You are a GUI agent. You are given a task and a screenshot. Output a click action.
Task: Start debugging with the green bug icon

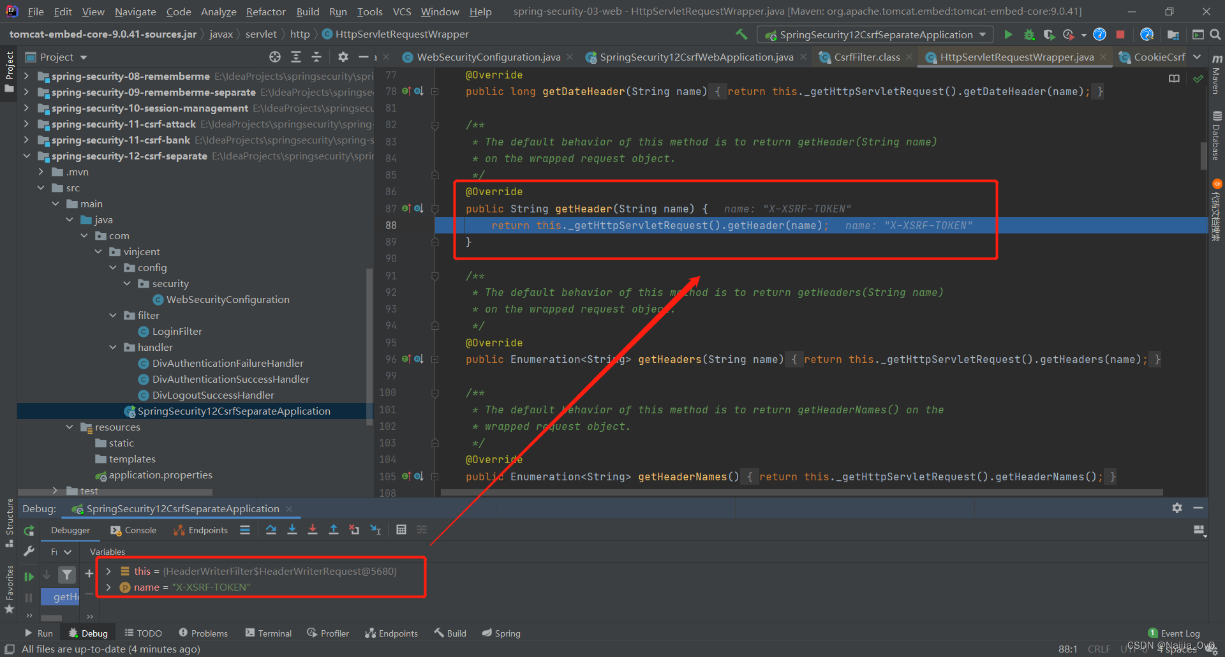(x=1028, y=34)
